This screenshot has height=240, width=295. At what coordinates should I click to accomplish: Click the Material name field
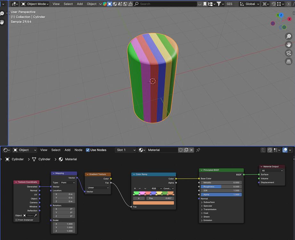pos(162,150)
